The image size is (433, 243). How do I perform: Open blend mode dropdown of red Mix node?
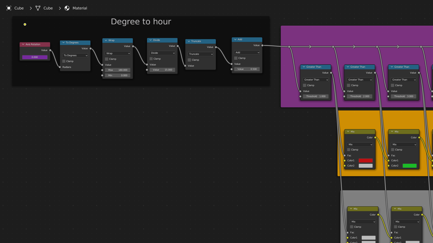[x=360, y=144]
